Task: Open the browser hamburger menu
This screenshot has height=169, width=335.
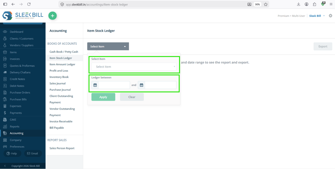Action: point(331,4)
